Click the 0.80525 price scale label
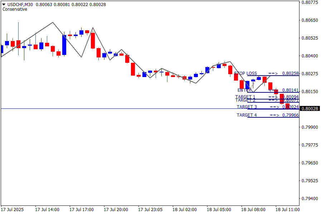Viewport: 322px width, 214px height. coord(310,38)
